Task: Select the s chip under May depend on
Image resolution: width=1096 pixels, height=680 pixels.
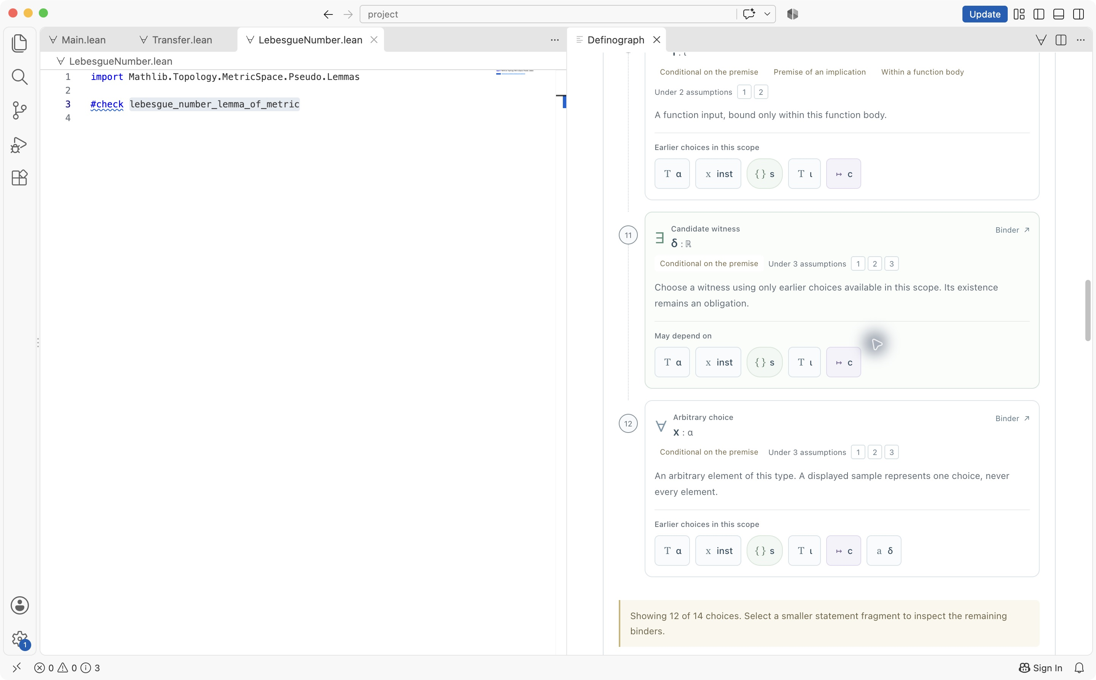Action: 764,362
